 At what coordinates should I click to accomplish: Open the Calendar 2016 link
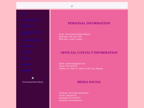pyautogui.click(x=27, y=64)
